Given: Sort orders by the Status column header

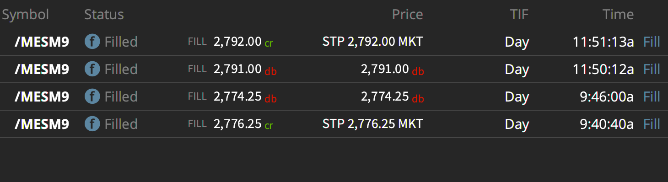Looking at the screenshot, I should [104, 15].
